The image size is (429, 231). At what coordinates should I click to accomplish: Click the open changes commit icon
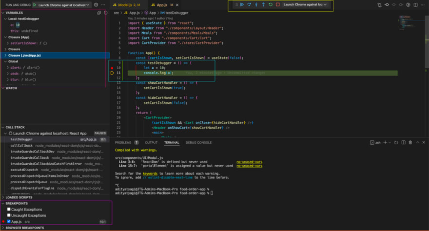387,5
